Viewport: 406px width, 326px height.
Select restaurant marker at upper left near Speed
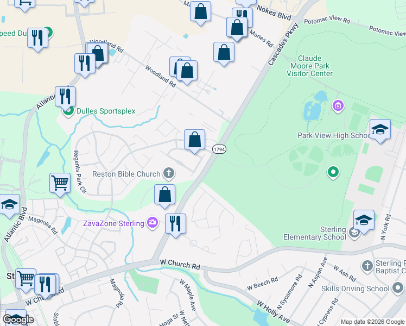coord(38,39)
